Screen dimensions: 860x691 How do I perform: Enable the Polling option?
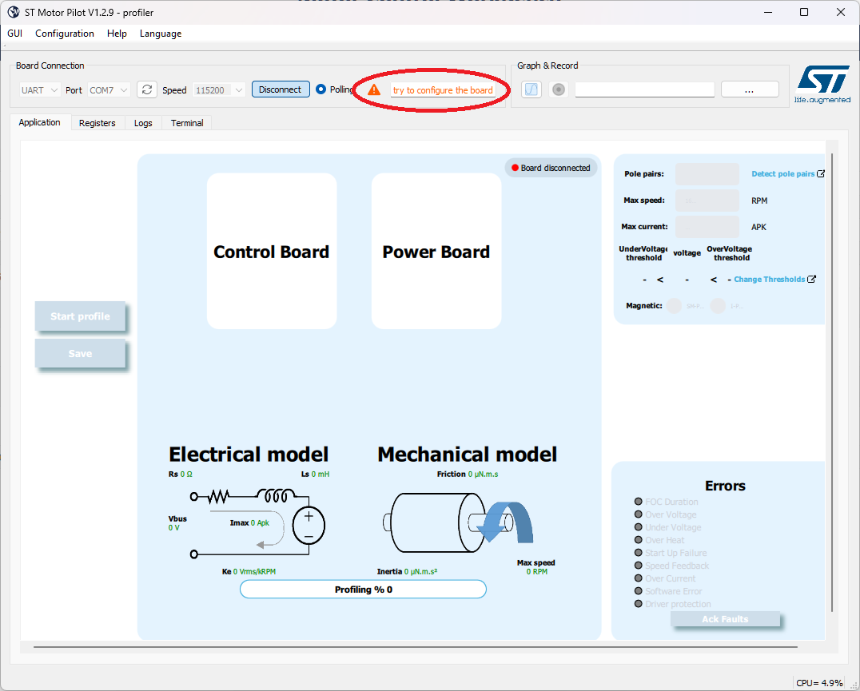tap(321, 89)
